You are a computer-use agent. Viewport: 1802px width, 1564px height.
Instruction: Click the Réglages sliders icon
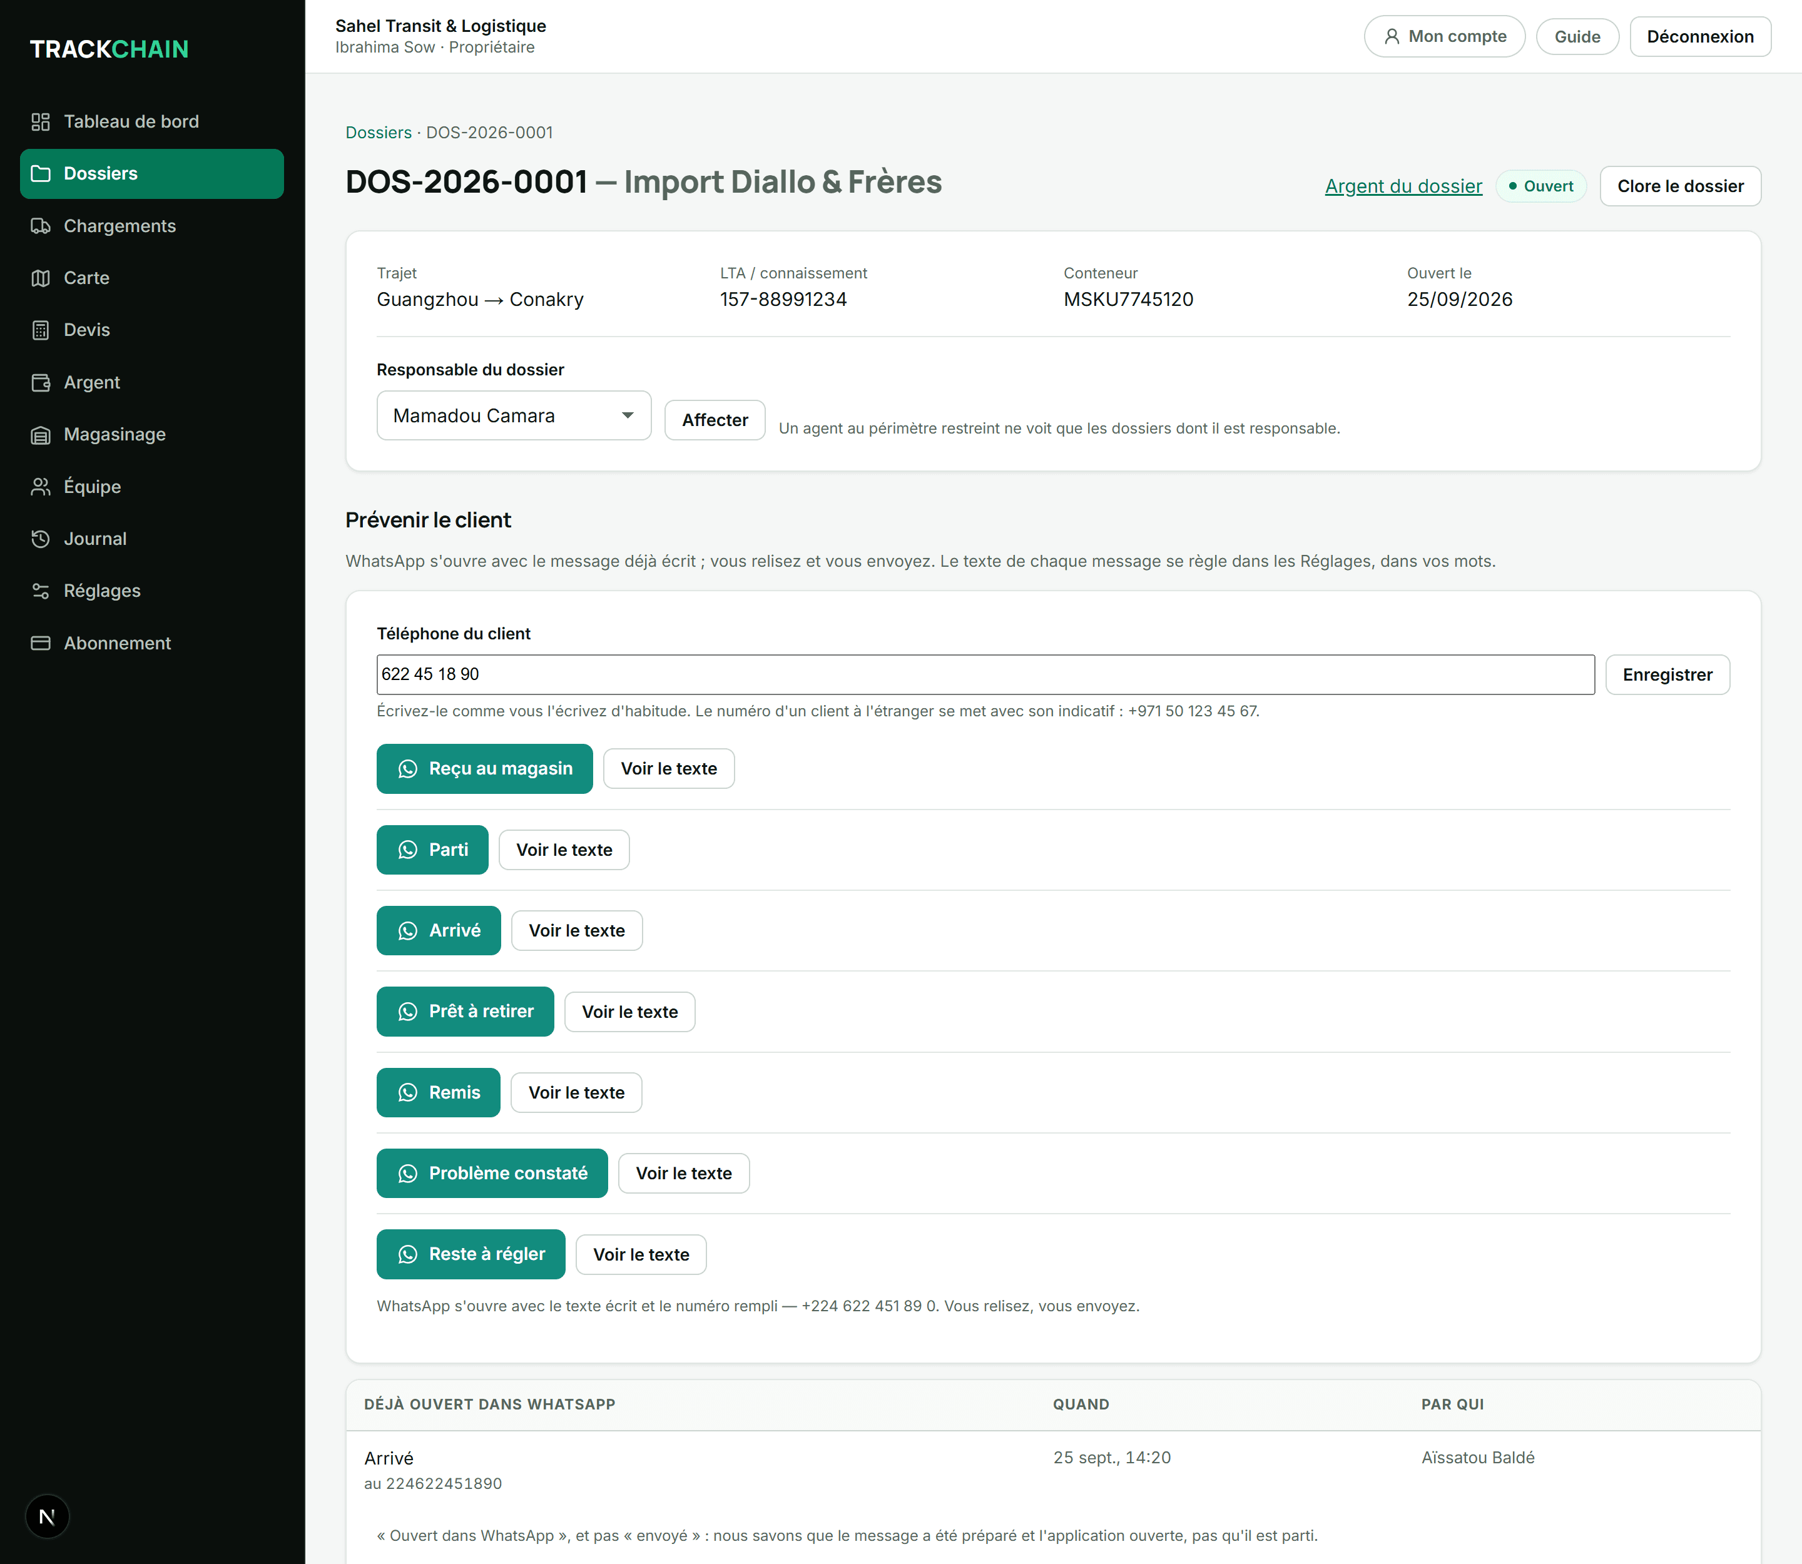tap(40, 591)
